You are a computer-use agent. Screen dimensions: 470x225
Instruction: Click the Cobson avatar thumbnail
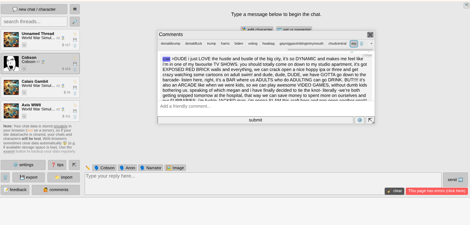pos(11,63)
